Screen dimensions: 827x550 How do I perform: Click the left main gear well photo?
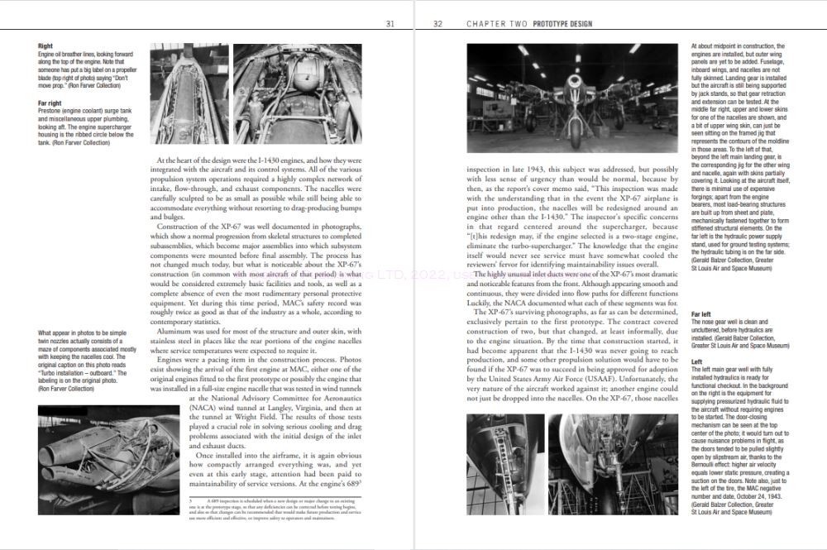(614, 464)
